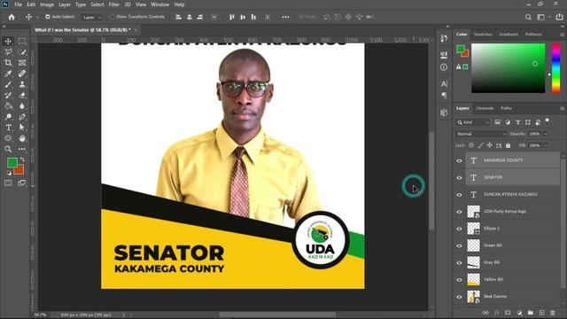Switch to the Paths tab

click(506, 108)
